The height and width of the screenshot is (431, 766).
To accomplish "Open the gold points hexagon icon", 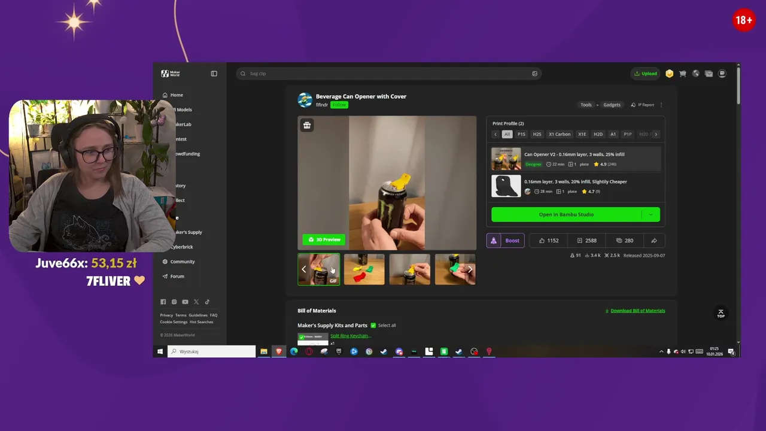I will click(669, 74).
